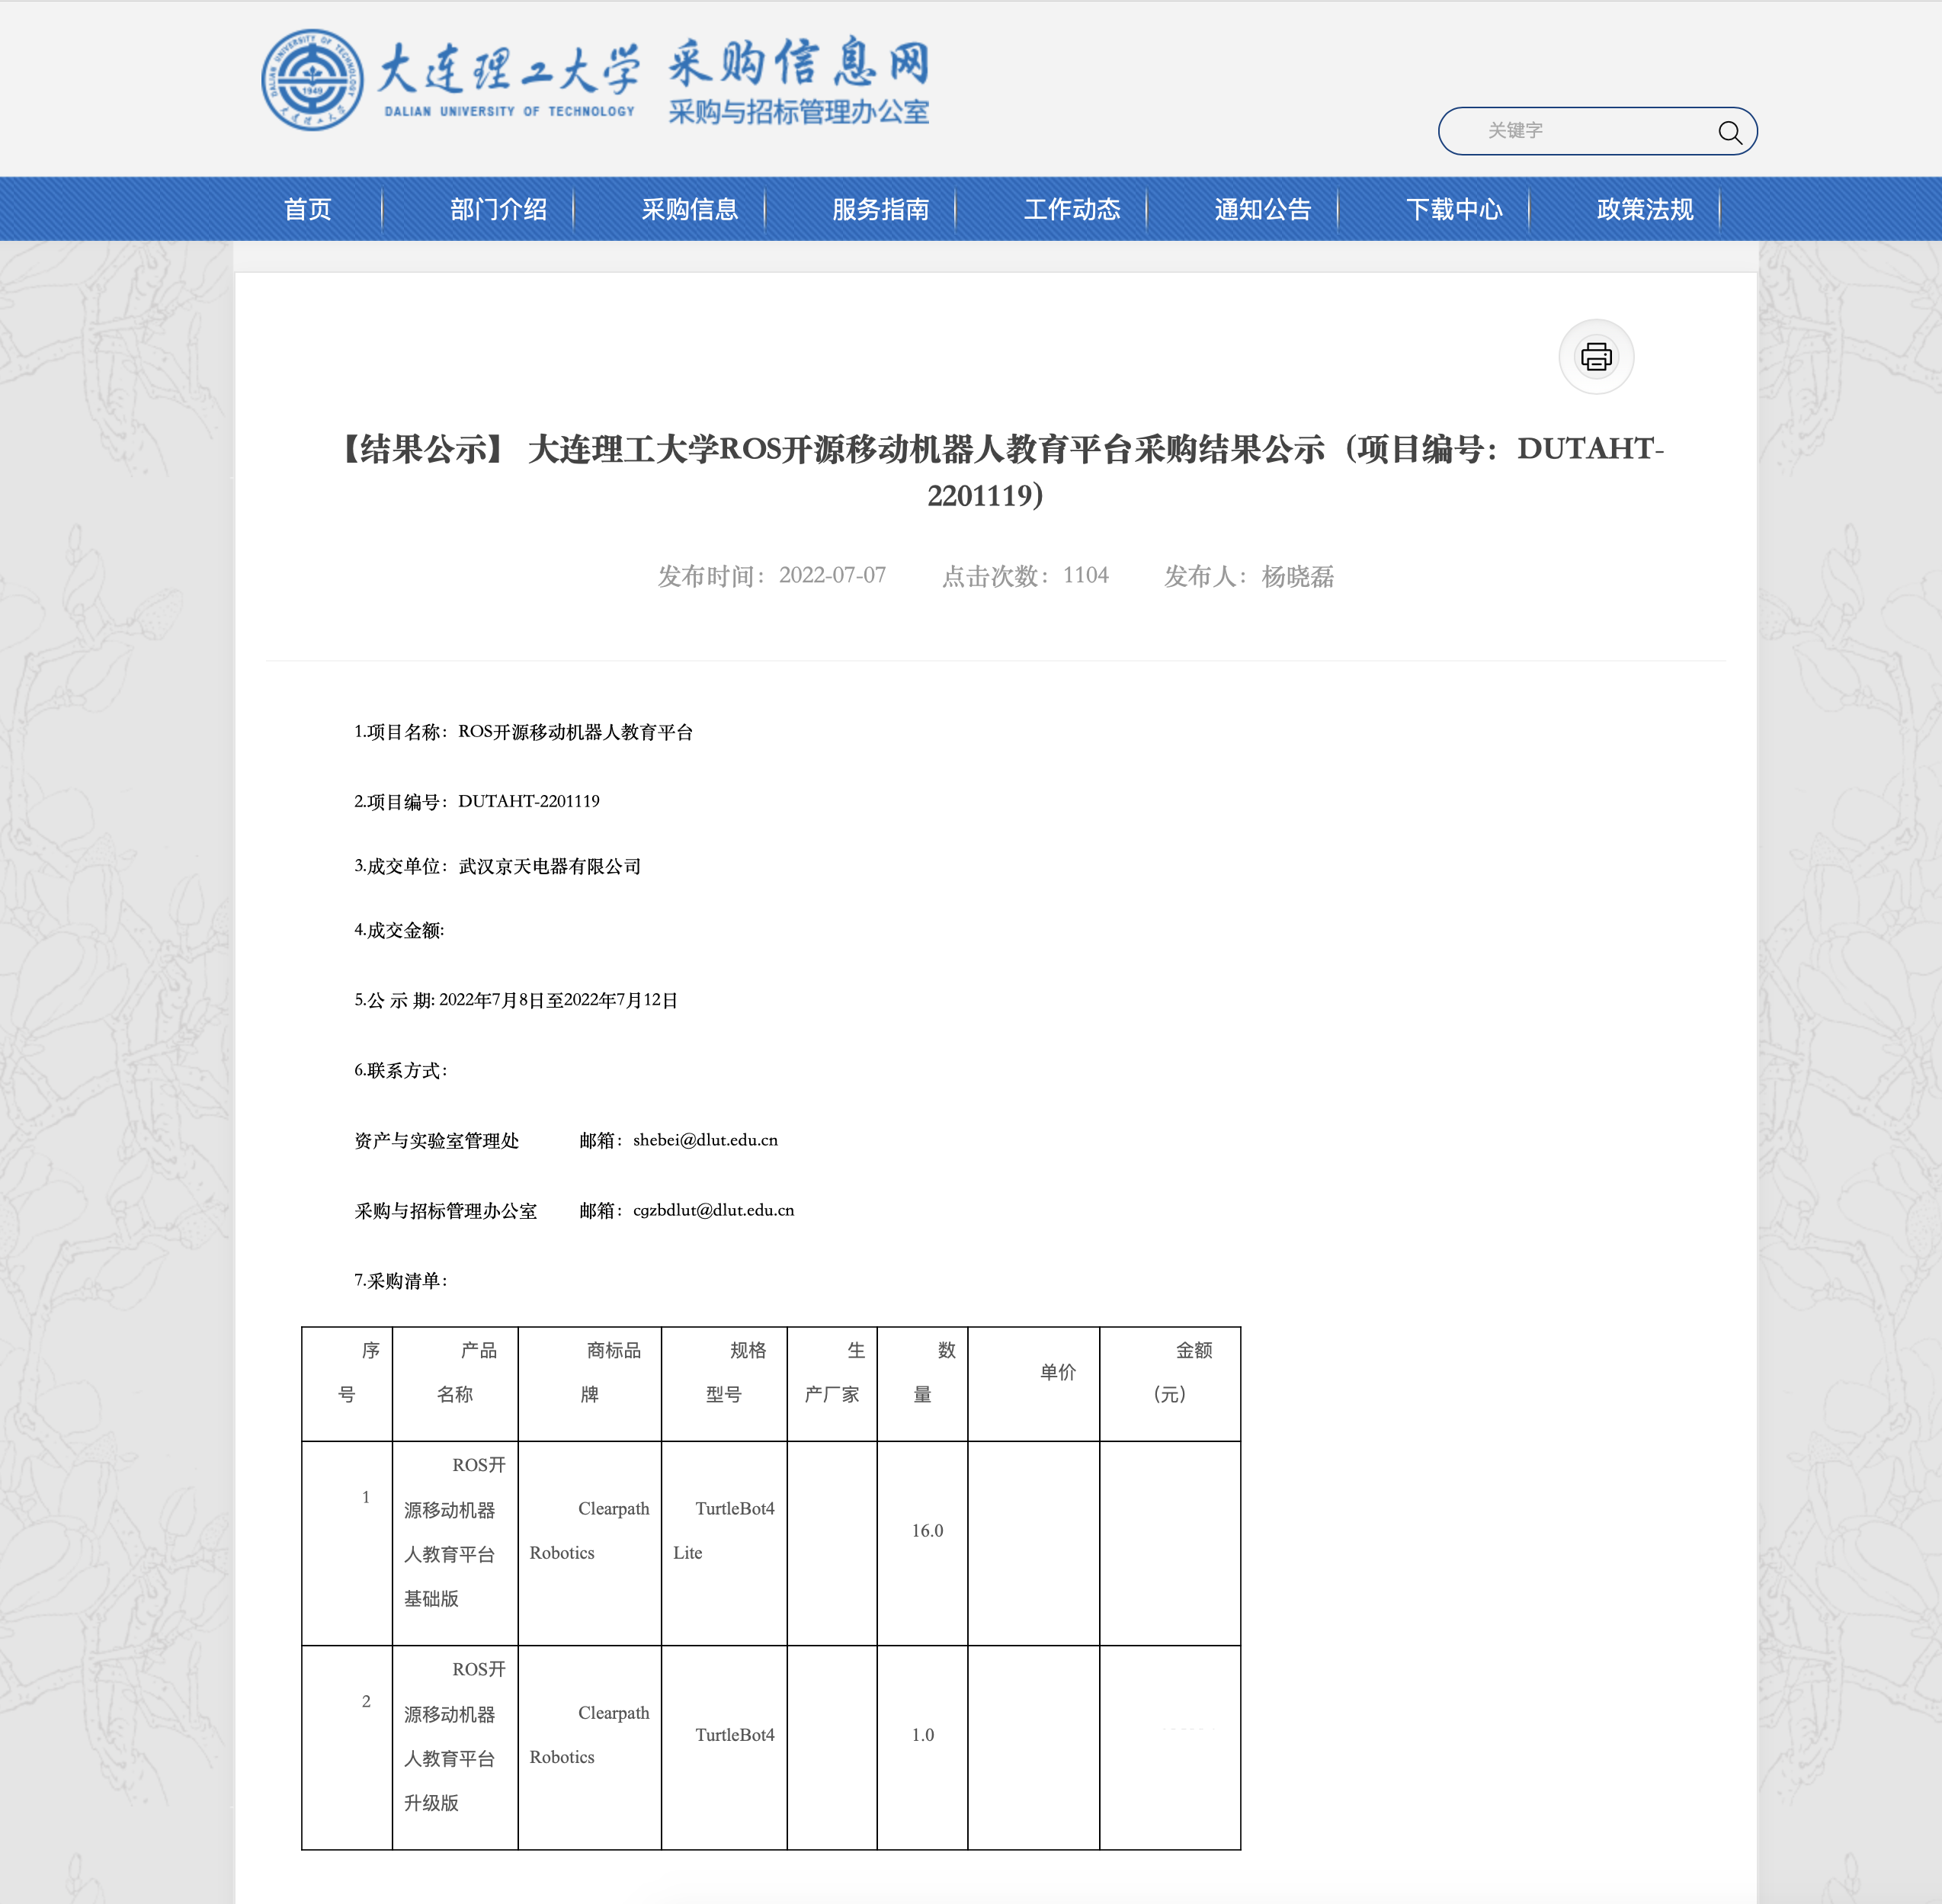Click Clearpath Robotics brand in row 2

[x=590, y=1747]
